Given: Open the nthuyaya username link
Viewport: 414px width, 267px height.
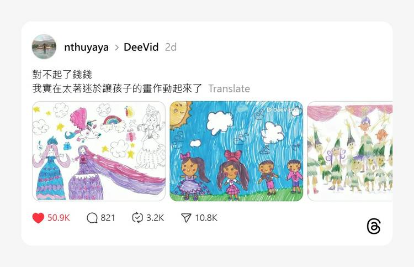Looking at the screenshot, I should click(86, 48).
